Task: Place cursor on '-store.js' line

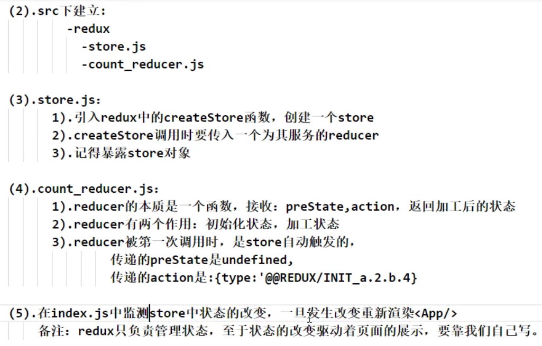Action: click(114, 46)
